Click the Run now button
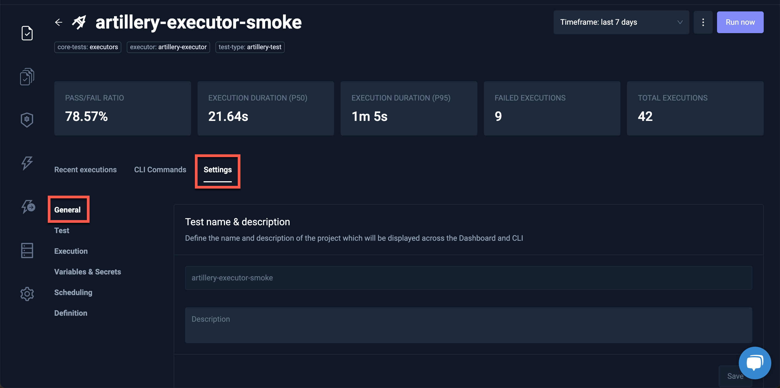 click(740, 22)
